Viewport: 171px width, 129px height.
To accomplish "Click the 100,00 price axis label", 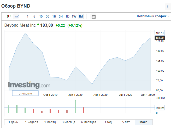I will tap(160, 71).
